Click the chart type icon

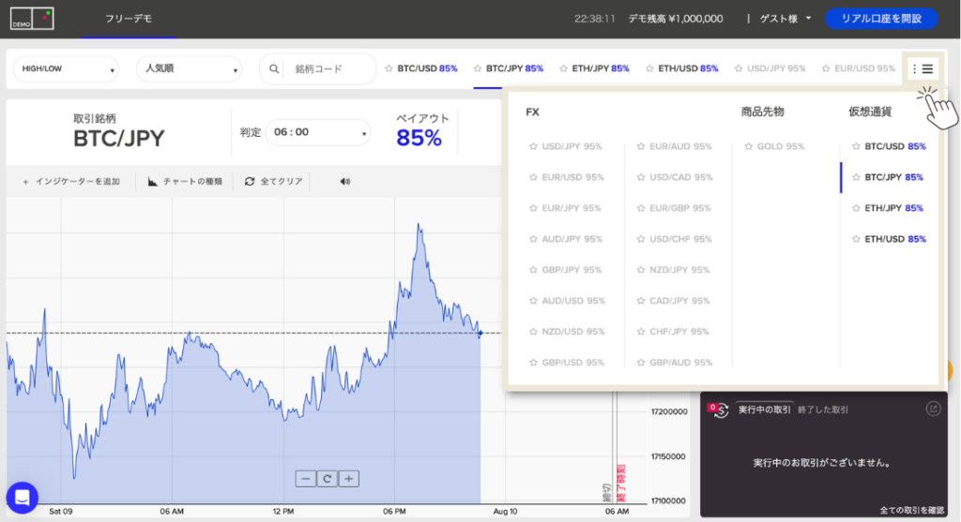pyautogui.click(x=153, y=181)
